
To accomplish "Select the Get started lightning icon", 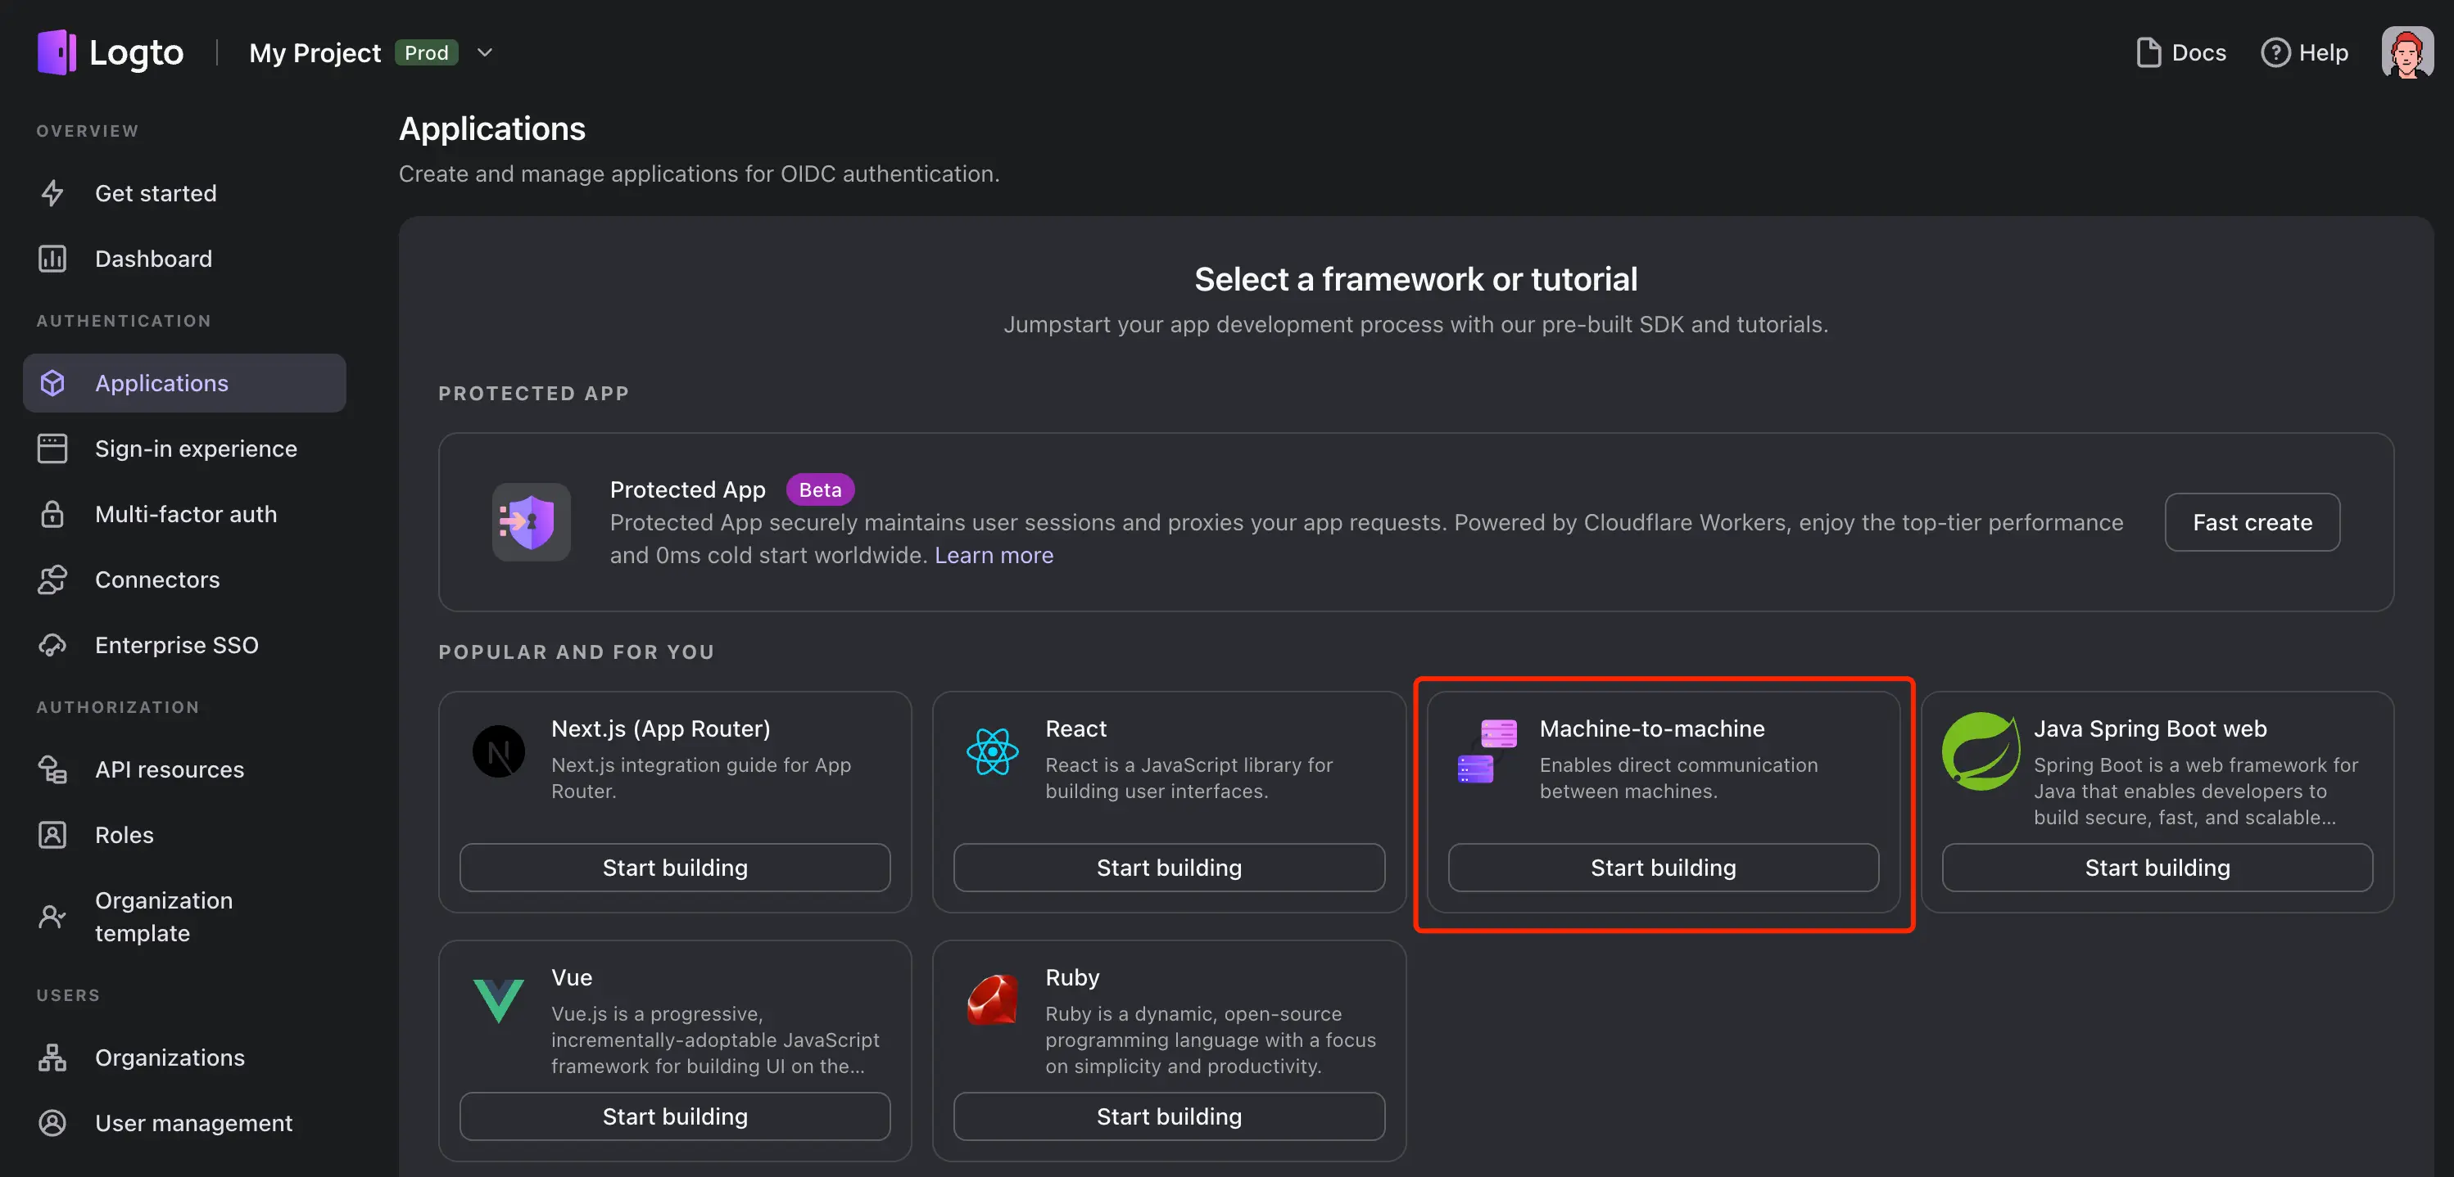I will coord(53,192).
